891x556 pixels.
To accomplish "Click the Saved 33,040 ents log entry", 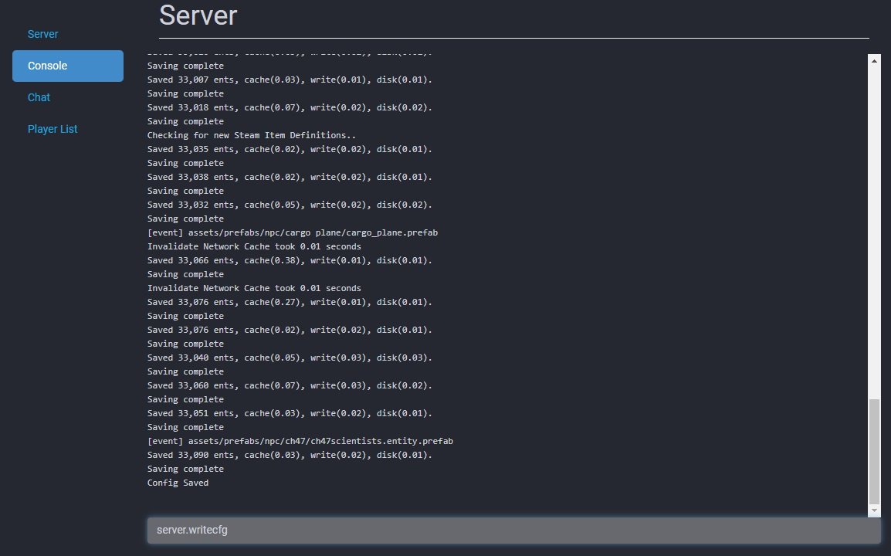I will tap(290, 358).
